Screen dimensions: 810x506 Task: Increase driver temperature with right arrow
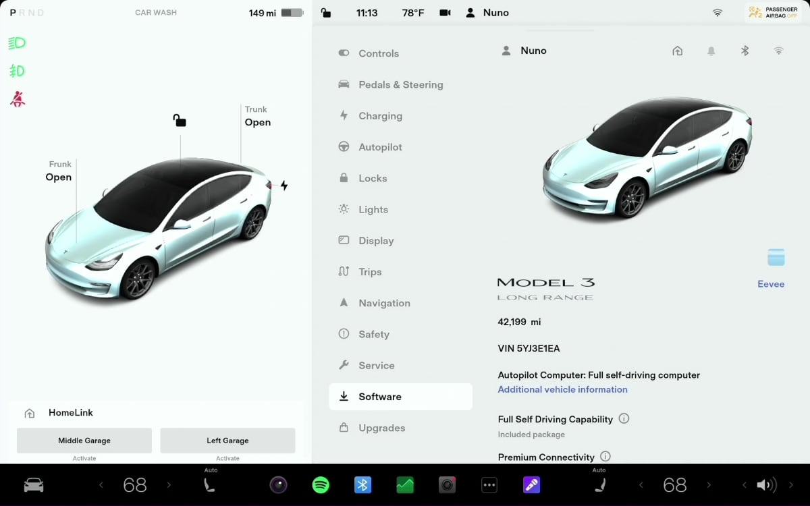(169, 484)
